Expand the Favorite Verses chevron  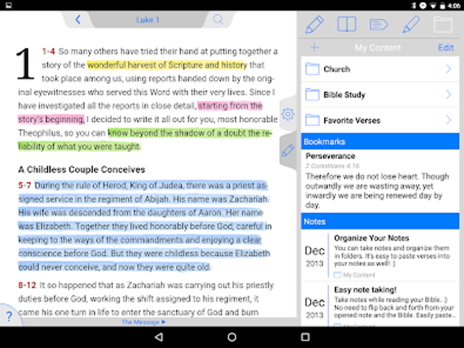pyautogui.click(x=449, y=120)
